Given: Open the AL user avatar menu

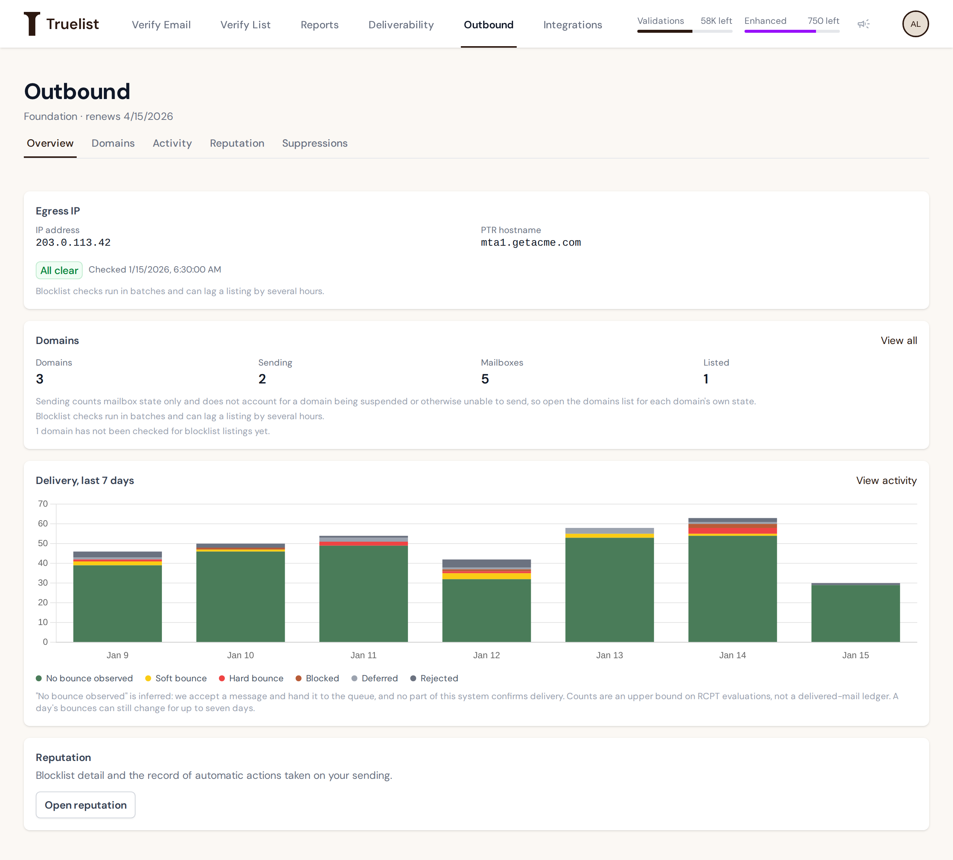Looking at the screenshot, I should 915,24.
